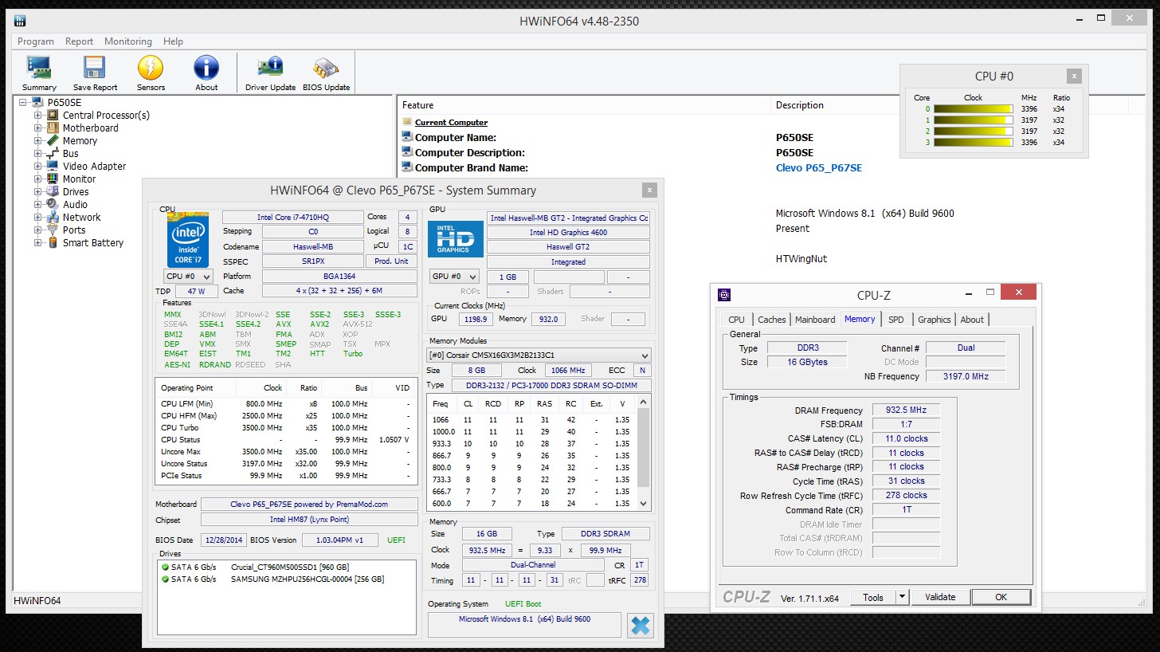Open the Help menu
The height and width of the screenshot is (652, 1160).
(x=173, y=41)
